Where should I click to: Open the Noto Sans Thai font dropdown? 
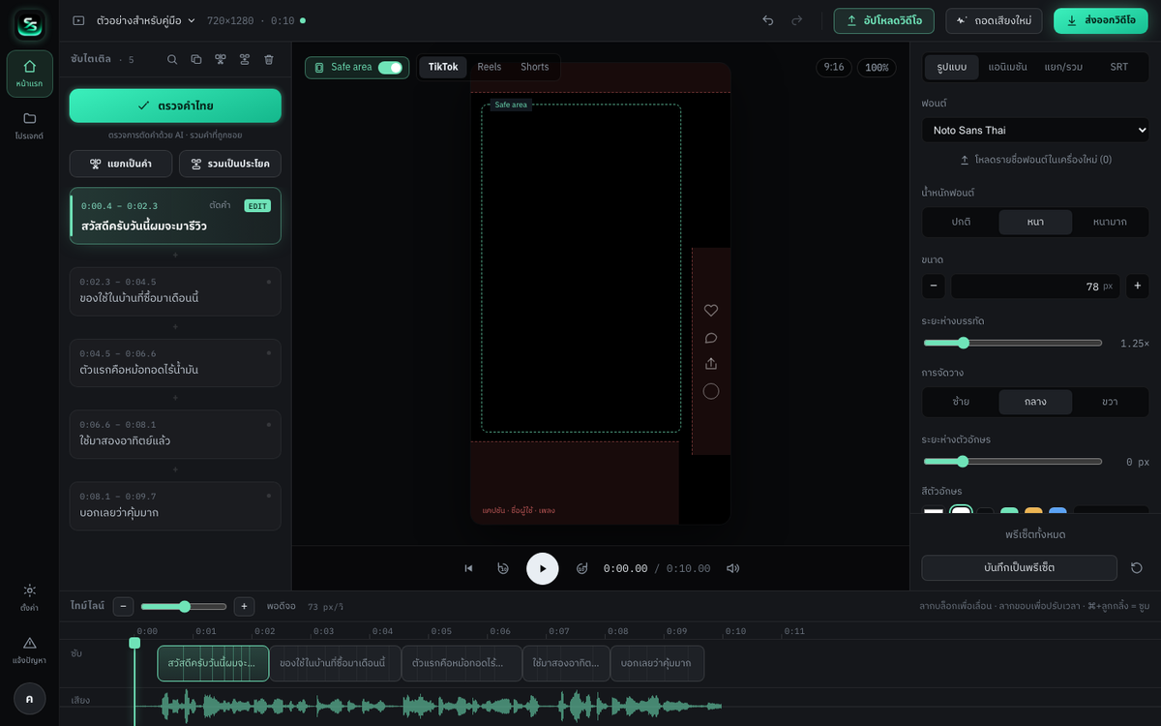1035,130
